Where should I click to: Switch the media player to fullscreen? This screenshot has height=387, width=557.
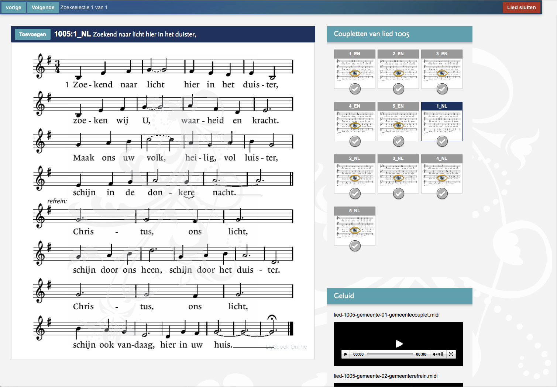pos(451,354)
